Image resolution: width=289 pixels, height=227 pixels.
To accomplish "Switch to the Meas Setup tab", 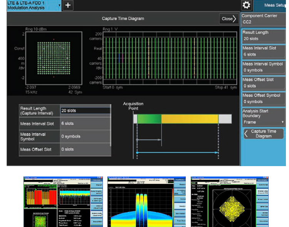I will click(x=270, y=5).
